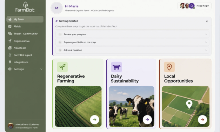
Task: Click the second support person avatar
Action: (x=187, y=6)
